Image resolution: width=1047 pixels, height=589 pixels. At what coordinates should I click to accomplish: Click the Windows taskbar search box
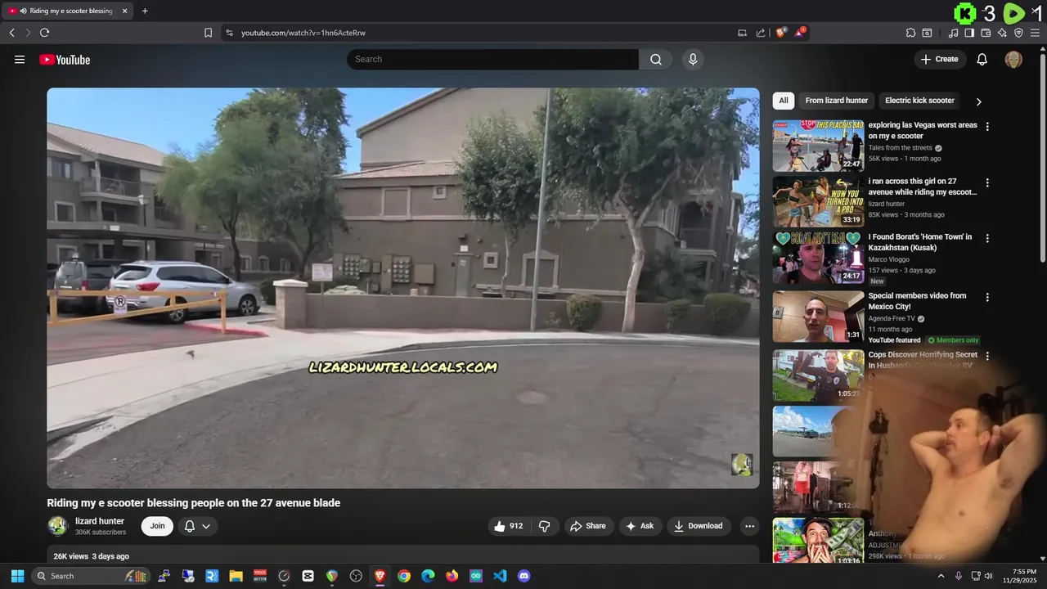(91, 576)
